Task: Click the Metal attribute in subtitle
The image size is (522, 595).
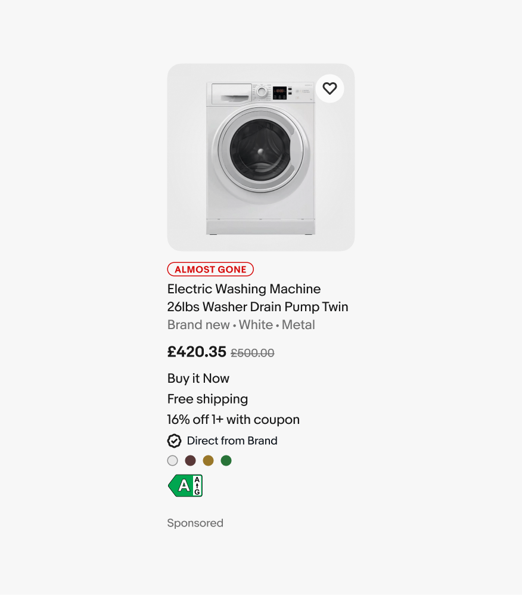Action: pyautogui.click(x=299, y=325)
